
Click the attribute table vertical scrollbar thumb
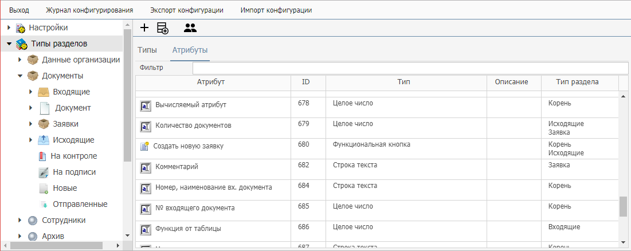tap(624, 207)
